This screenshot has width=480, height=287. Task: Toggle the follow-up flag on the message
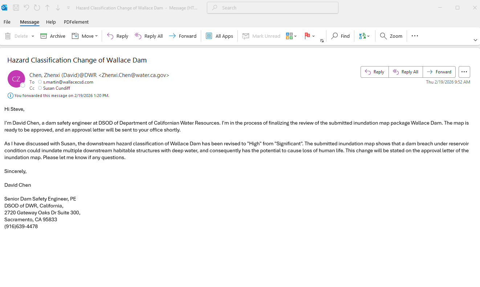tap(307, 36)
